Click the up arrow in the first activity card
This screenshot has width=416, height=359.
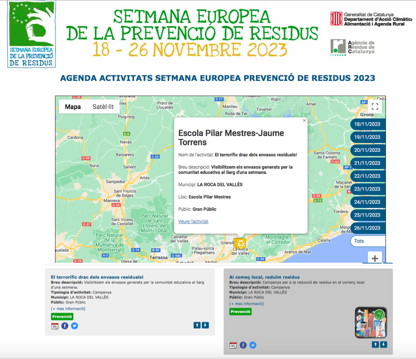(x=197, y=325)
